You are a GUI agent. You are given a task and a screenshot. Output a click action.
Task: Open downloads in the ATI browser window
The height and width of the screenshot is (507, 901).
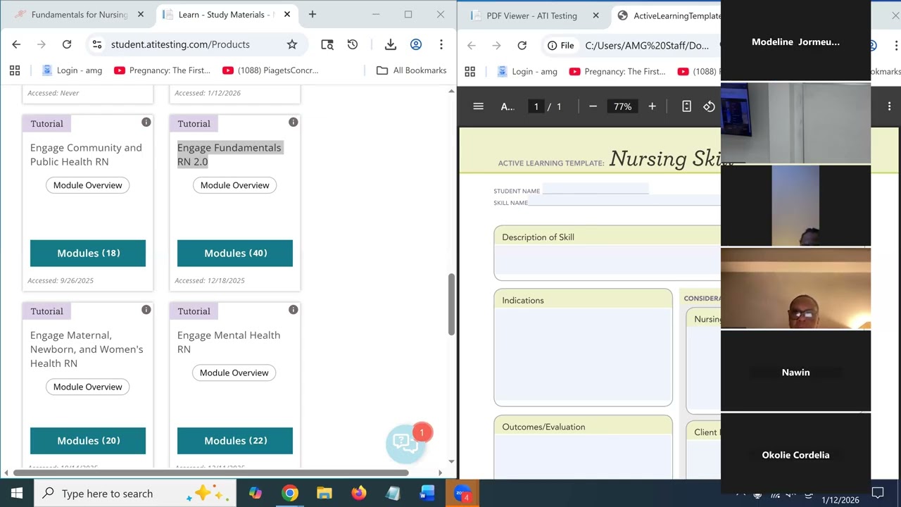391,44
